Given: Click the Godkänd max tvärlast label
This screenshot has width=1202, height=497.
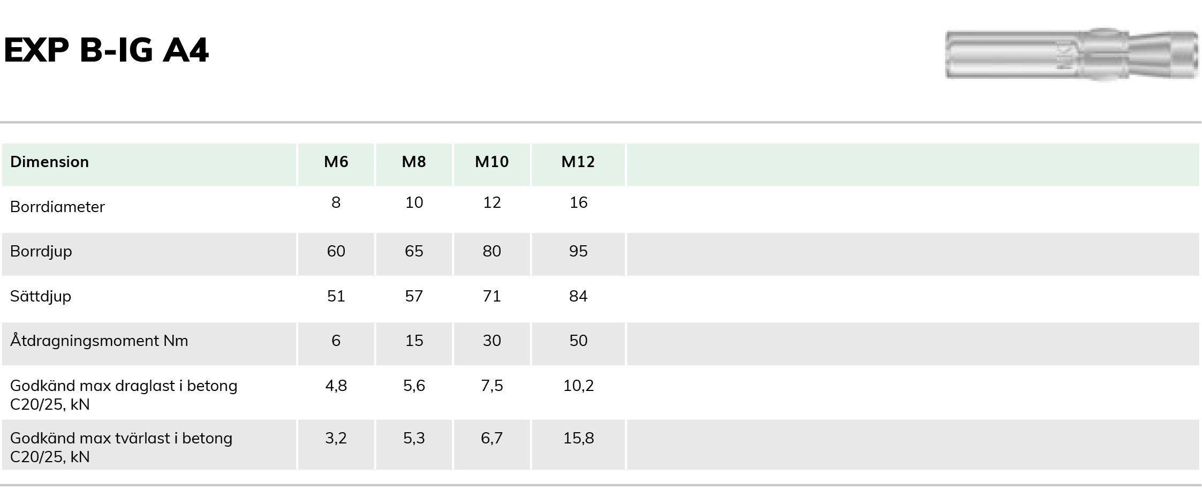Looking at the screenshot, I should [121, 447].
